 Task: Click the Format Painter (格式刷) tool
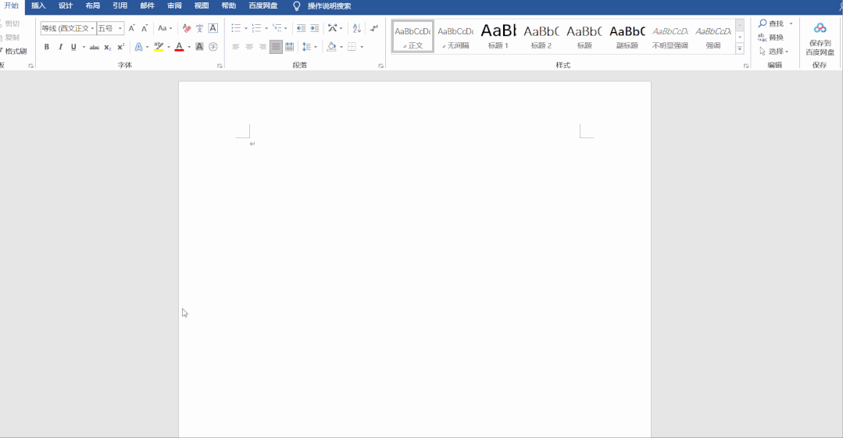tap(15, 51)
